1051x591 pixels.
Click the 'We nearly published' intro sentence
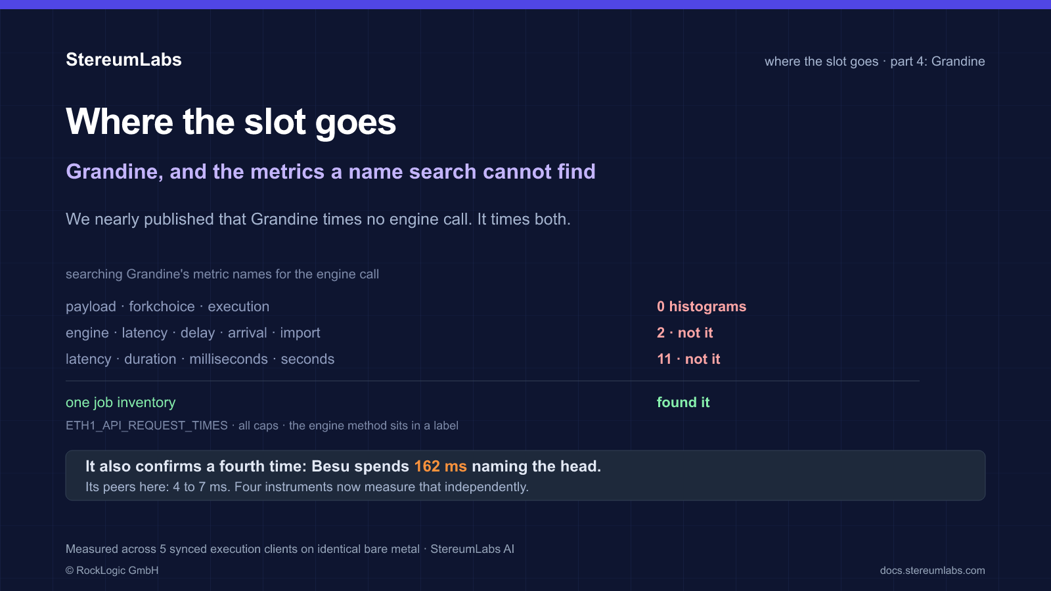(318, 219)
